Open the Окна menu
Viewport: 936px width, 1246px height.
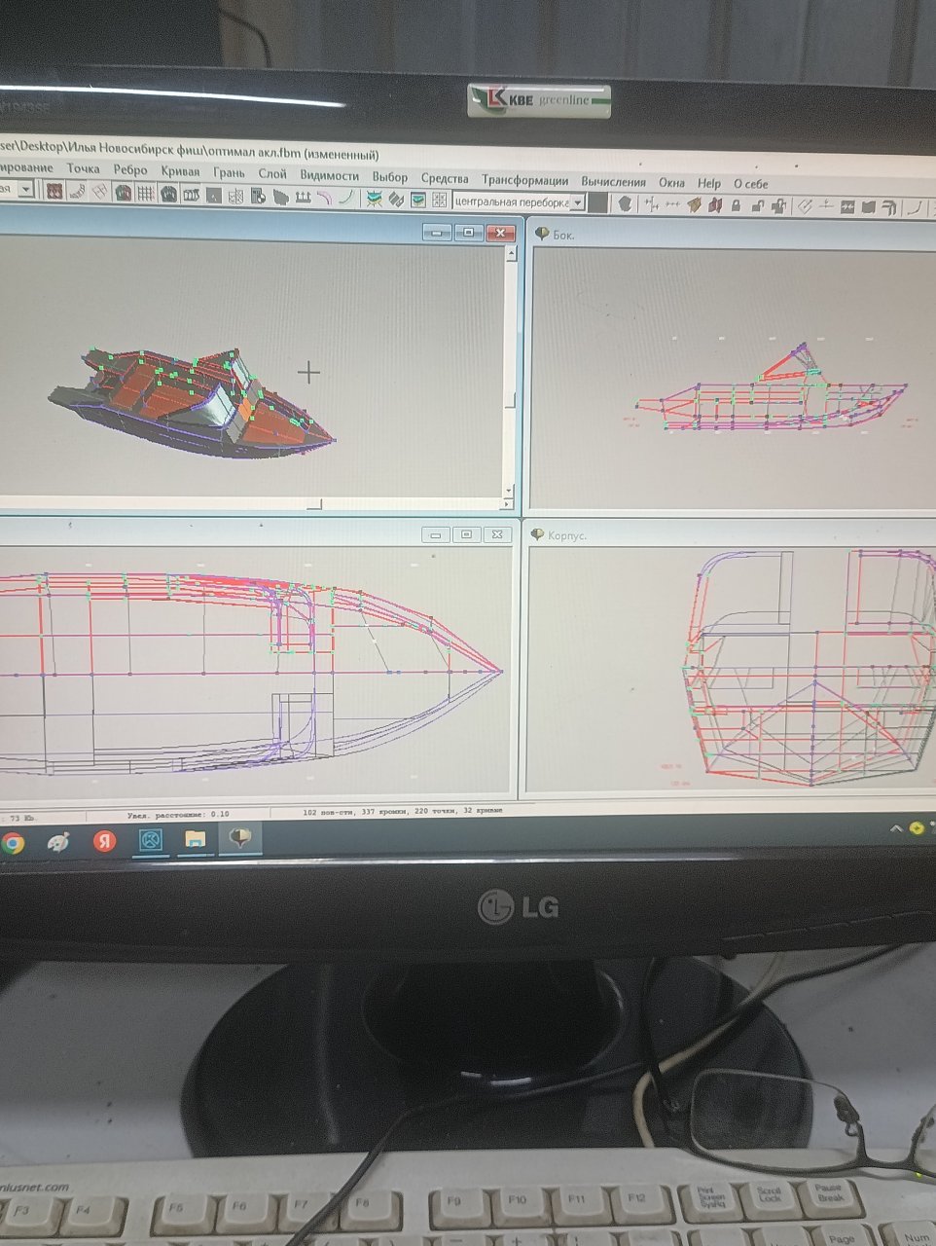point(671,182)
